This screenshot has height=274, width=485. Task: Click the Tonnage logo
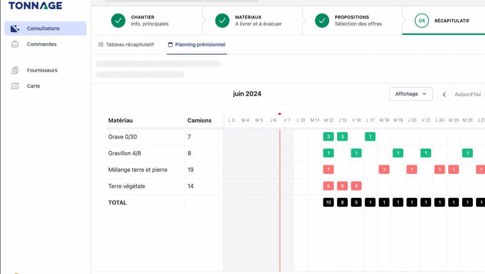[x=35, y=6]
